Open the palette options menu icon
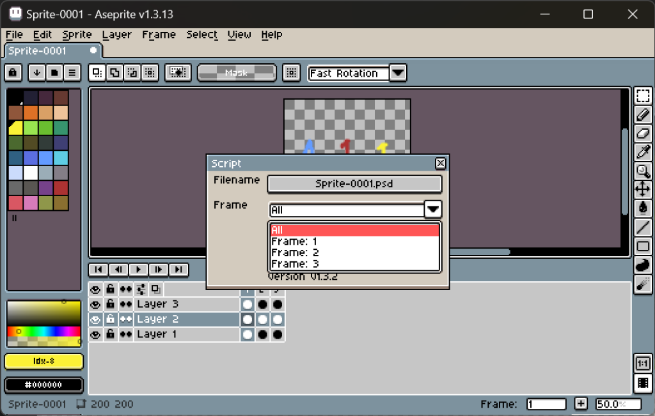This screenshot has height=416, width=655. [x=72, y=73]
